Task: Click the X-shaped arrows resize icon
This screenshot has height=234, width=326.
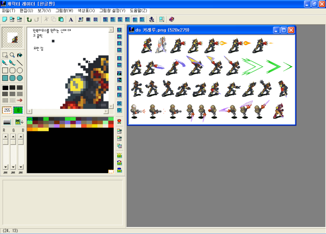Action: point(119,110)
